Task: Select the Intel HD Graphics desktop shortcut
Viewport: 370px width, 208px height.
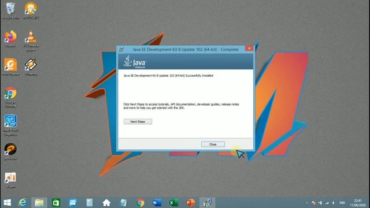Action: point(10,125)
